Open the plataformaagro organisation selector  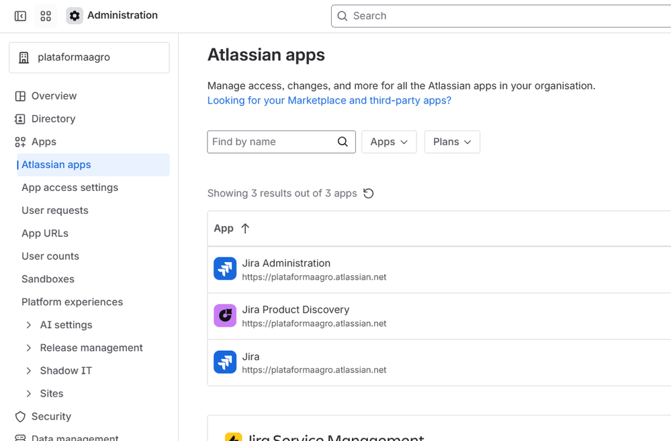(89, 57)
